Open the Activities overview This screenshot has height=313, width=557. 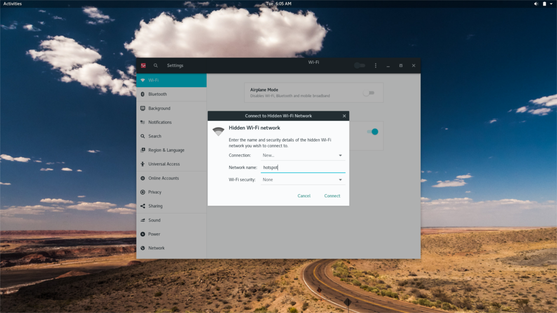(x=13, y=4)
